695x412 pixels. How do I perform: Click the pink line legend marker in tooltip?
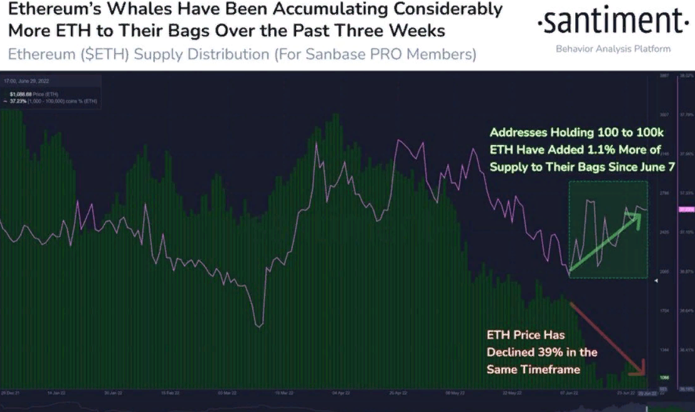pyautogui.click(x=6, y=101)
